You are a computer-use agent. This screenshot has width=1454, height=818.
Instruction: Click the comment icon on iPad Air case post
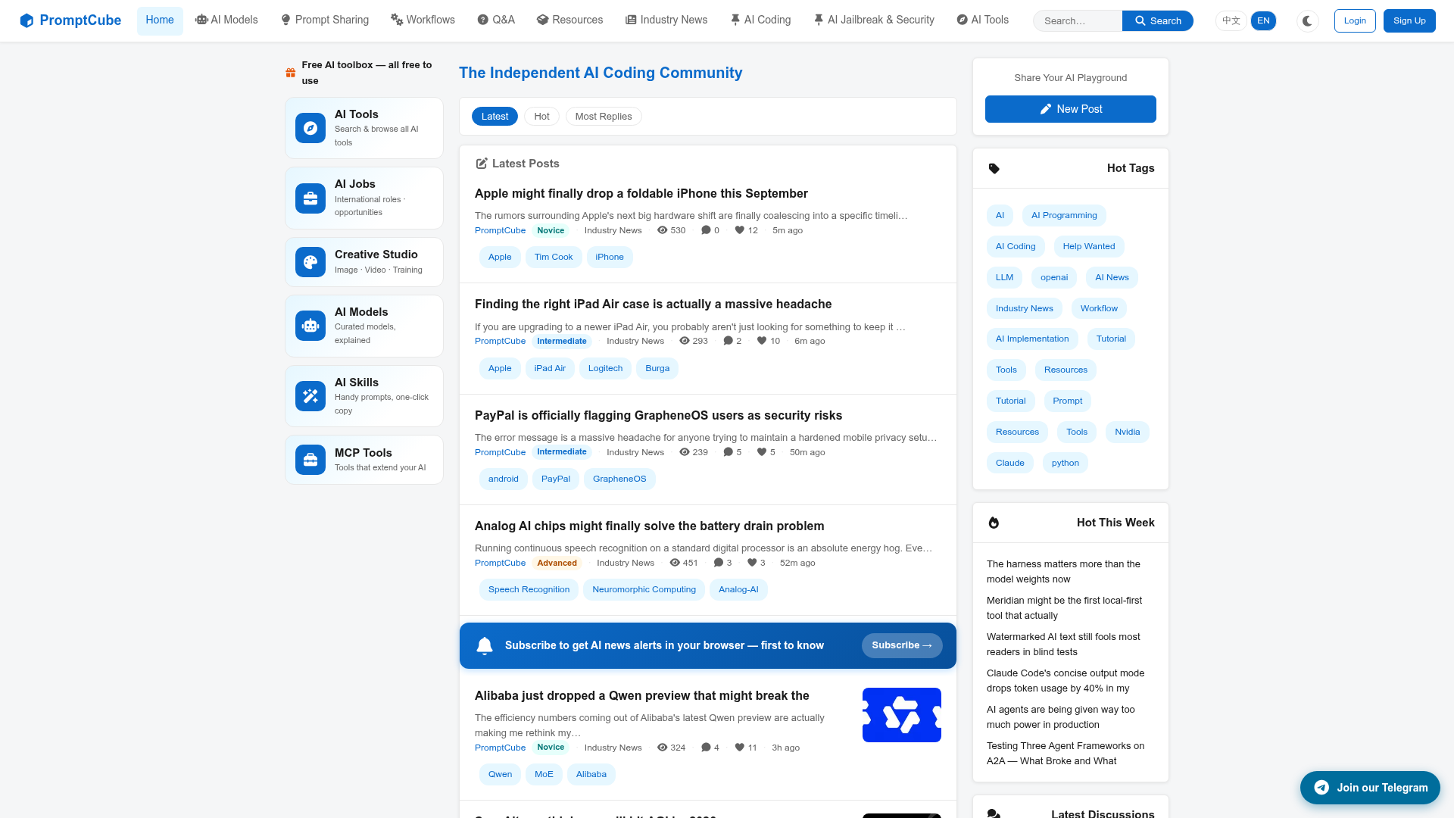(728, 341)
